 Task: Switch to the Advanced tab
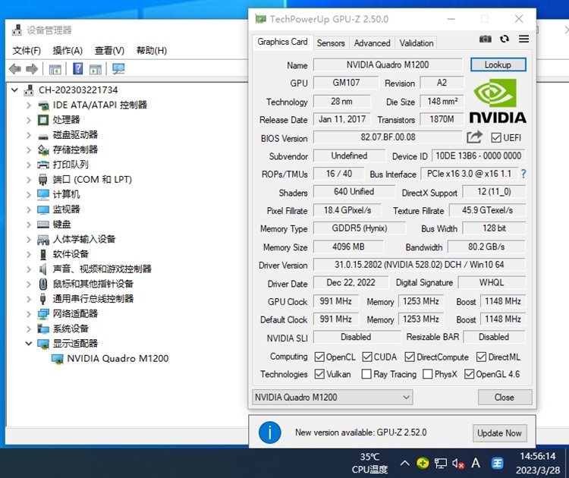click(372, 42)
